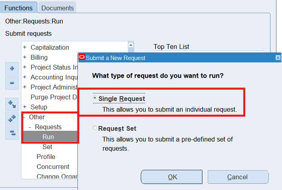The image size is (282, 190).
Task: Open the Concurrent tree item
Action: coord(53,167)
